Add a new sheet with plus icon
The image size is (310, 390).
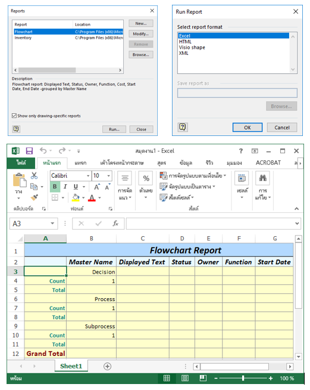click(107, 366)
